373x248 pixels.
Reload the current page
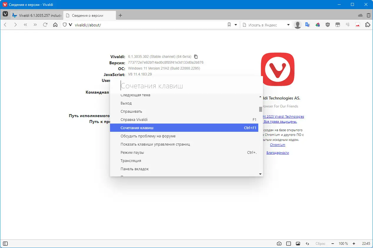45,25
